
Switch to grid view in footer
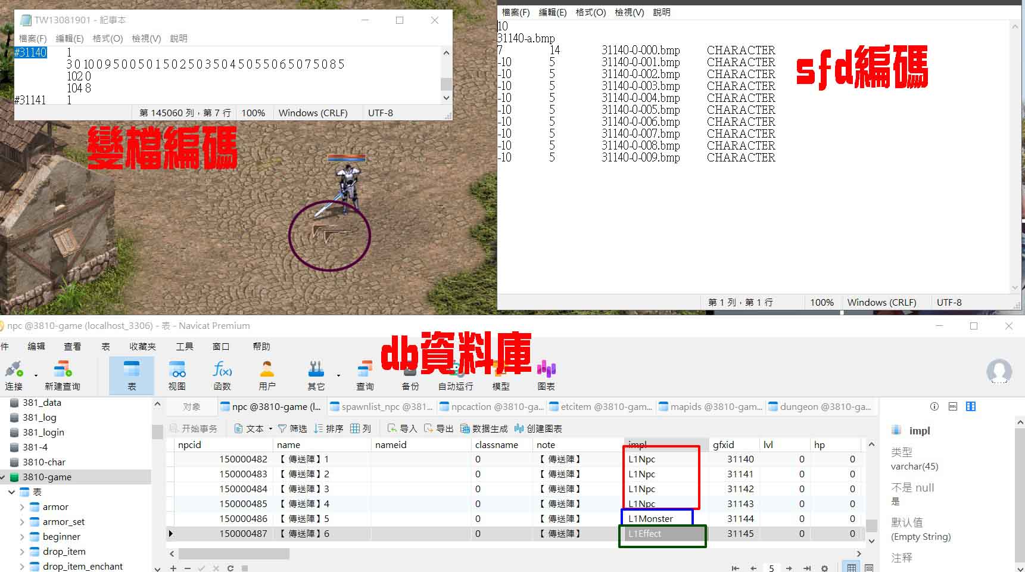tap(852, 568)
